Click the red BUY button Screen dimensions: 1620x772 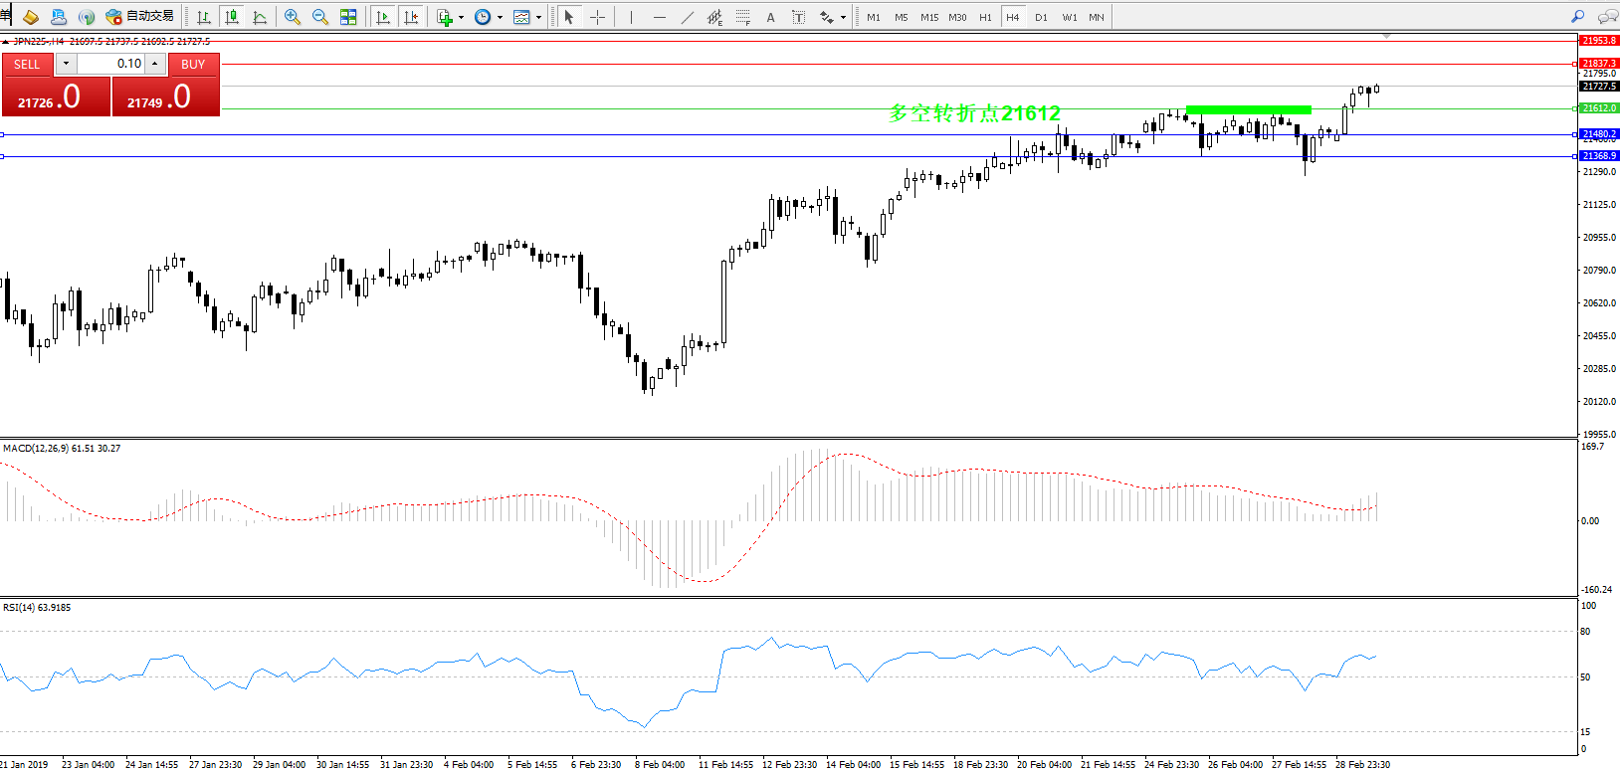pyautogui.click(x=193, y=65)
